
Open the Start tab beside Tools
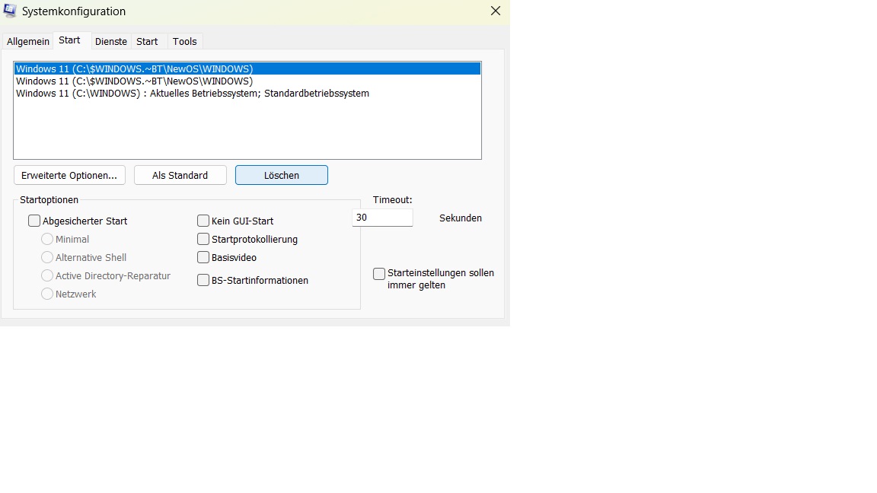pyautogui.click(x=147, y=41)
